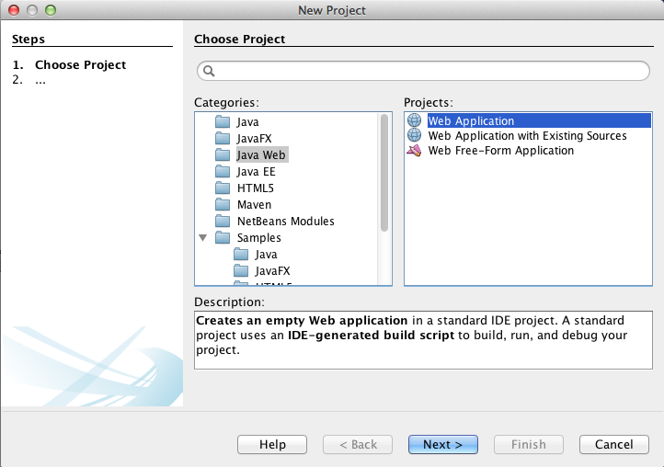
Task: Select Web Free-Form Application project type
Action: [x=501, y=150]
